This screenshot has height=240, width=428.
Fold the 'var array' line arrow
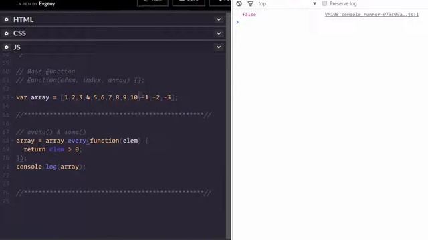tap(12, 97)
